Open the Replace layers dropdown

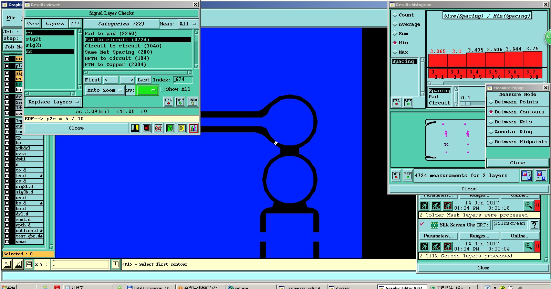point(53,102)
